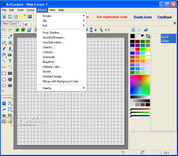This screenshot has width=178, height=156.
Task: Adjust the red channel slider
Action: coord(140,109)
